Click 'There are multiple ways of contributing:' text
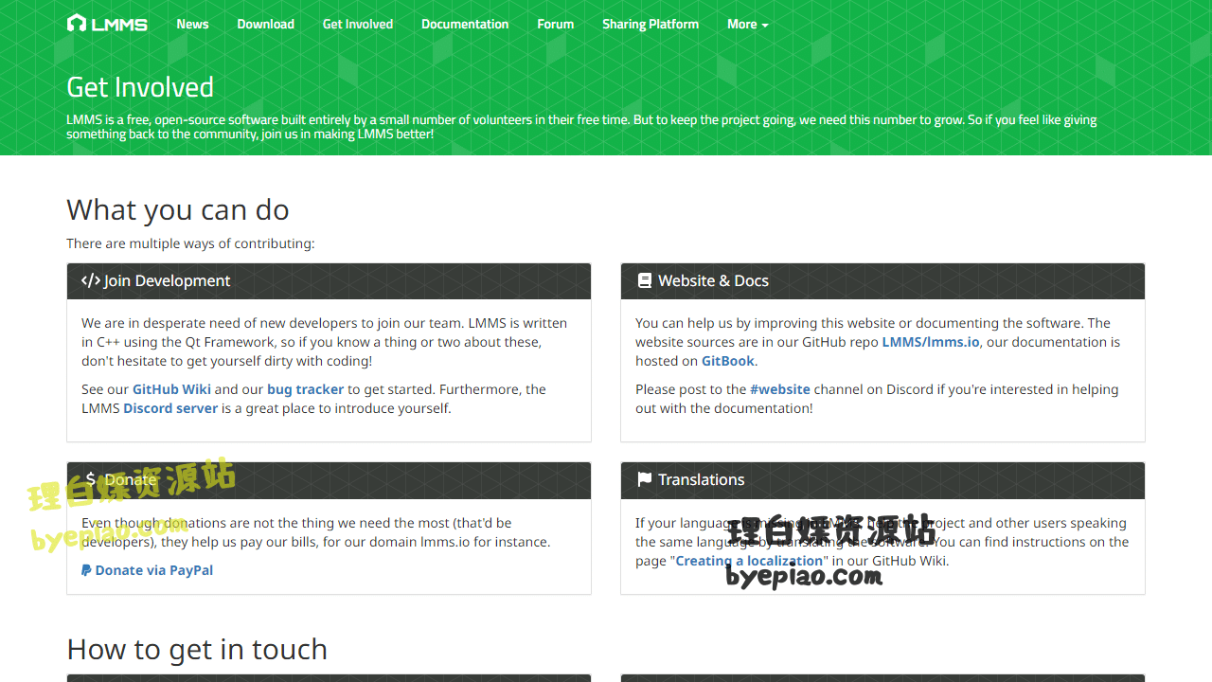This screenshot has width=1212, height=682. coord(190,243)
